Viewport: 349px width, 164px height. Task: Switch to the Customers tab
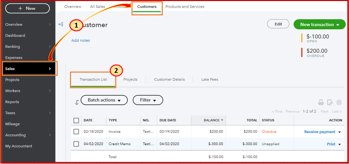[147, 7]
